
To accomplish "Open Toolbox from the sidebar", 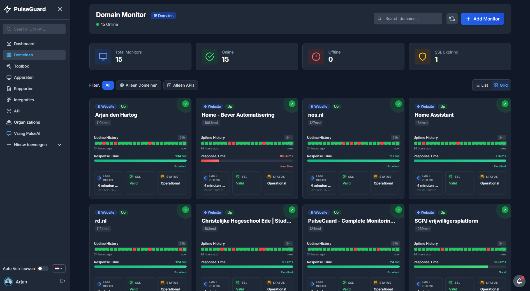I will 34,66.
